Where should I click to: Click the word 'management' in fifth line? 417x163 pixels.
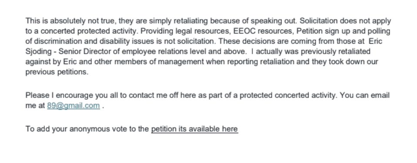181,62
